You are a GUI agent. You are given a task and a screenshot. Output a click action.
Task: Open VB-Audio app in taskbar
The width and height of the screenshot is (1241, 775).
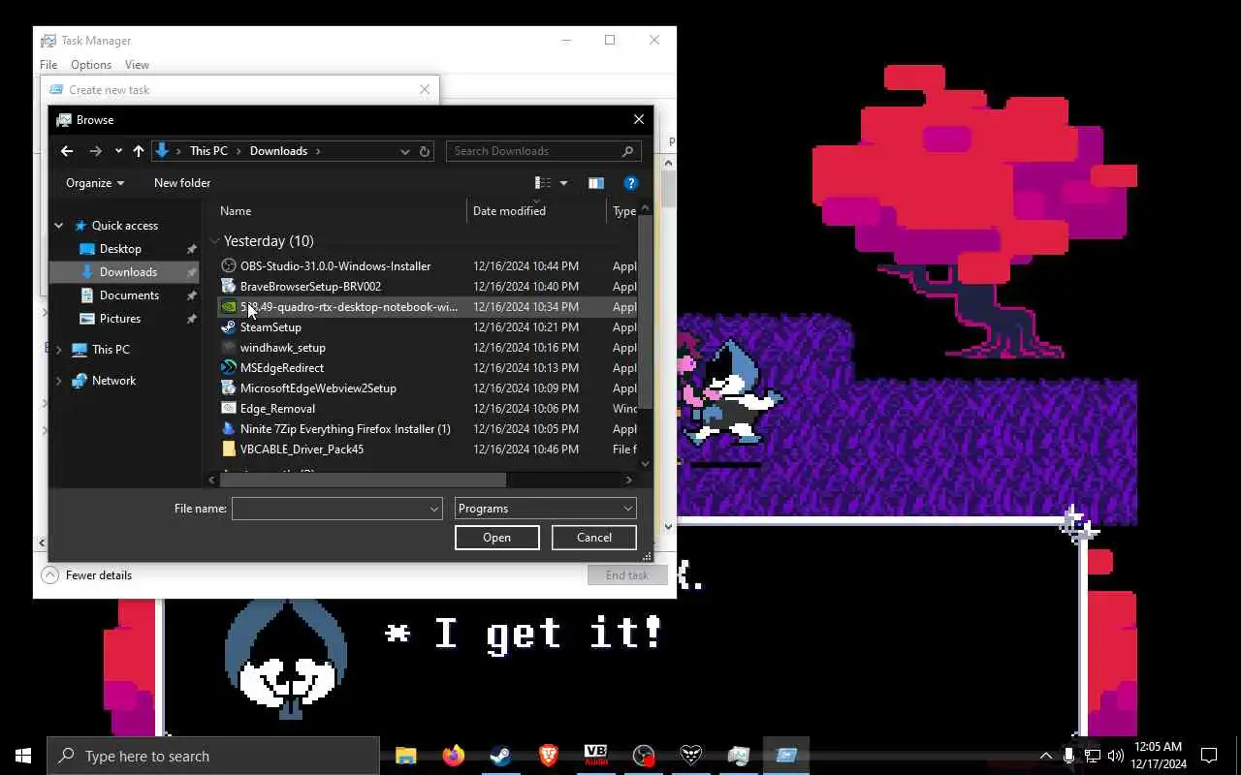tap(596, 756)
